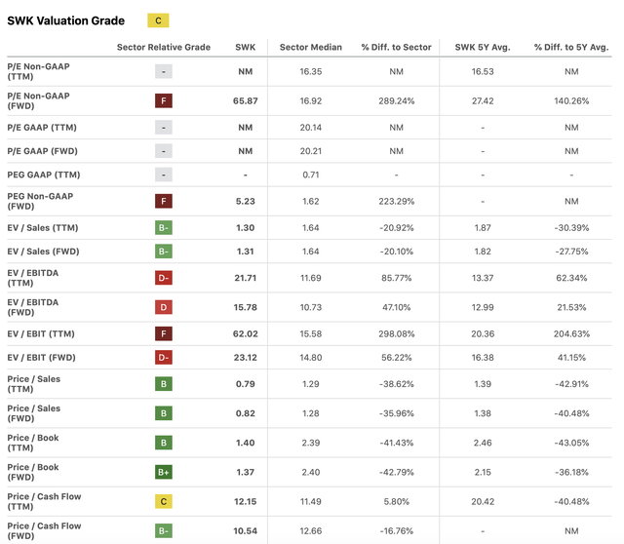
Task: Click the Sector Median column header
Action: point(310,47)
